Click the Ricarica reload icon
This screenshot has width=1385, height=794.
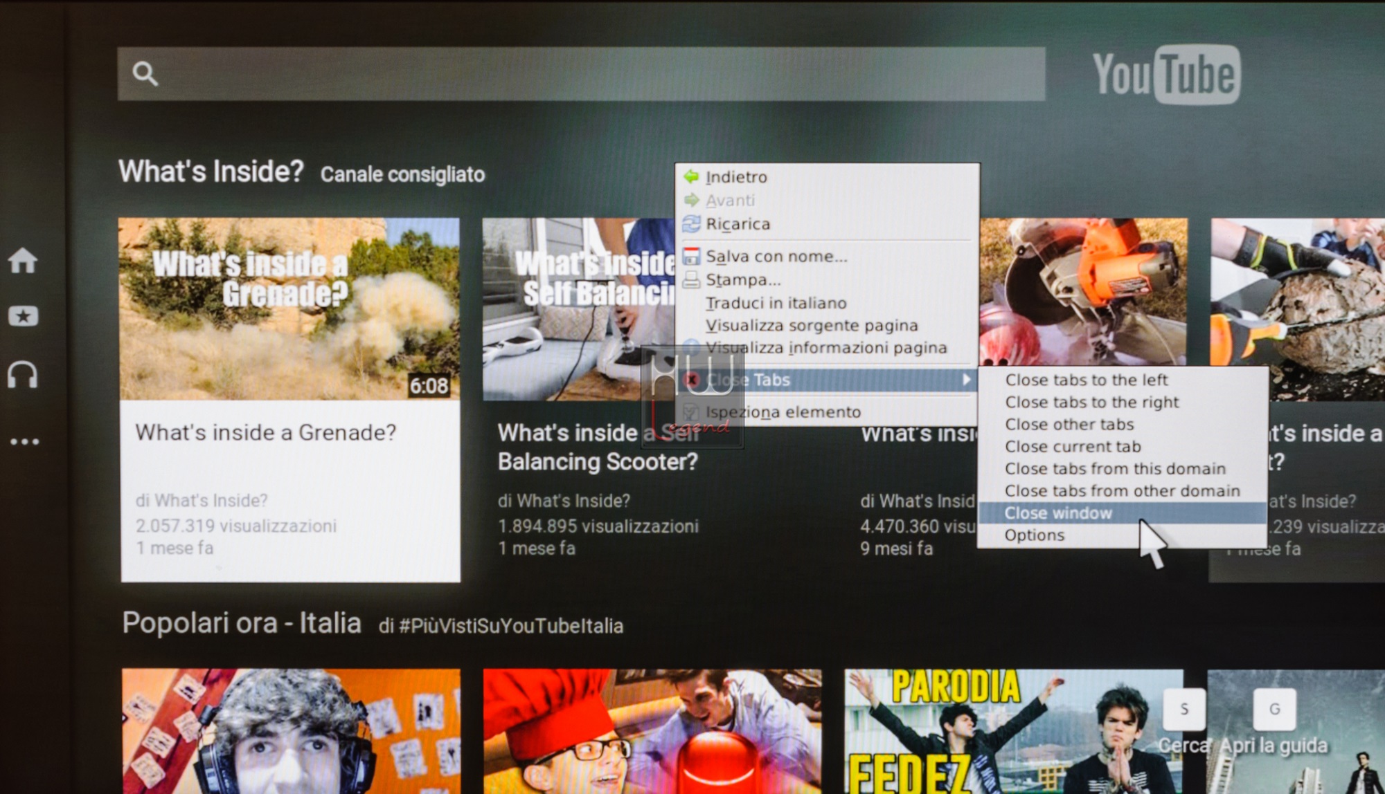pyautogui.click(x=691, y=223)
